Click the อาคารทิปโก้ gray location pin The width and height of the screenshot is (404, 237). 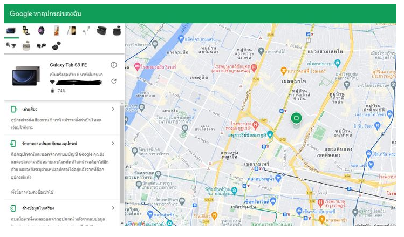click(x=261, y=51)
